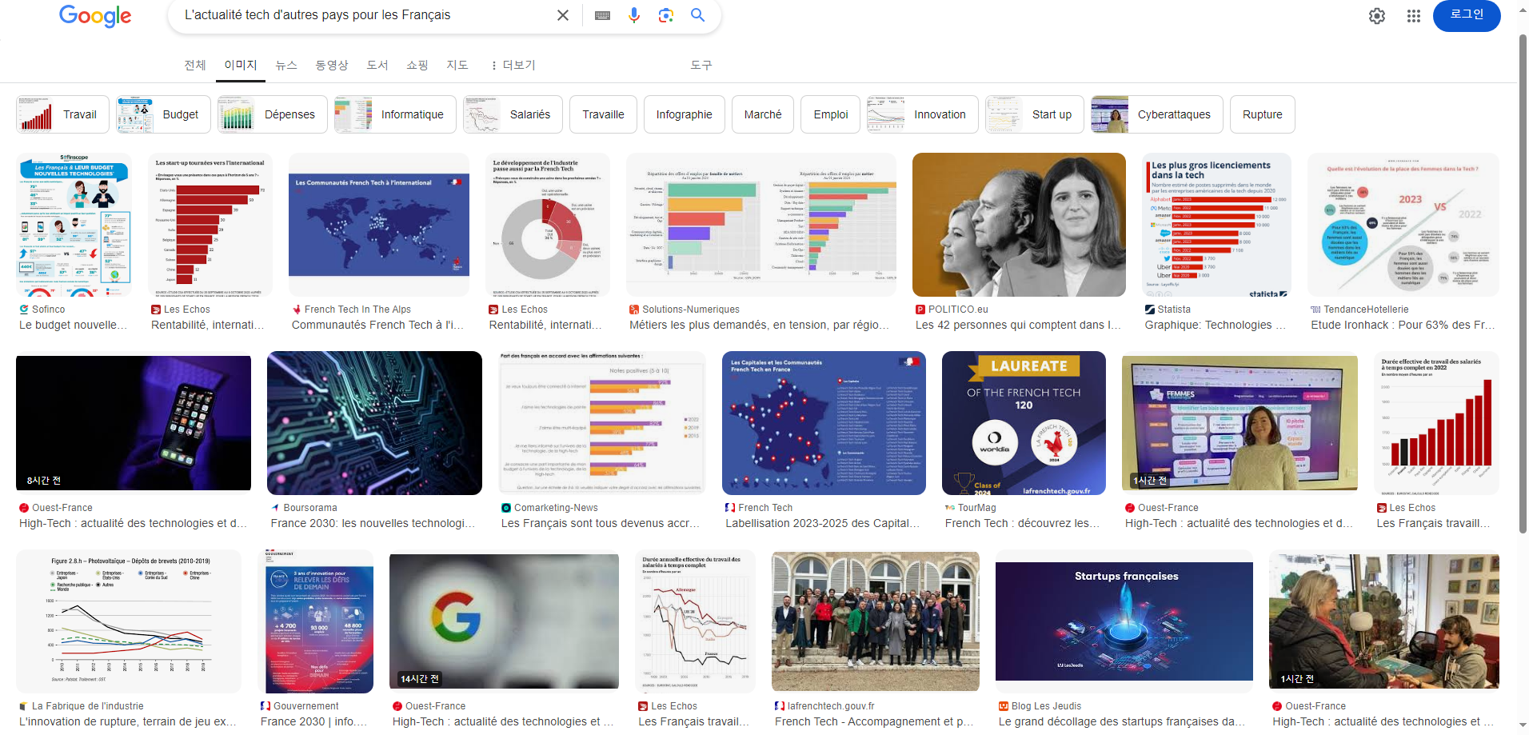Image resolution: width=1529 pixels, height=735 pixels.
Task: Open 'French Tech : découvrez les...' TourMag link
Action: click(x=1022, y=523)
